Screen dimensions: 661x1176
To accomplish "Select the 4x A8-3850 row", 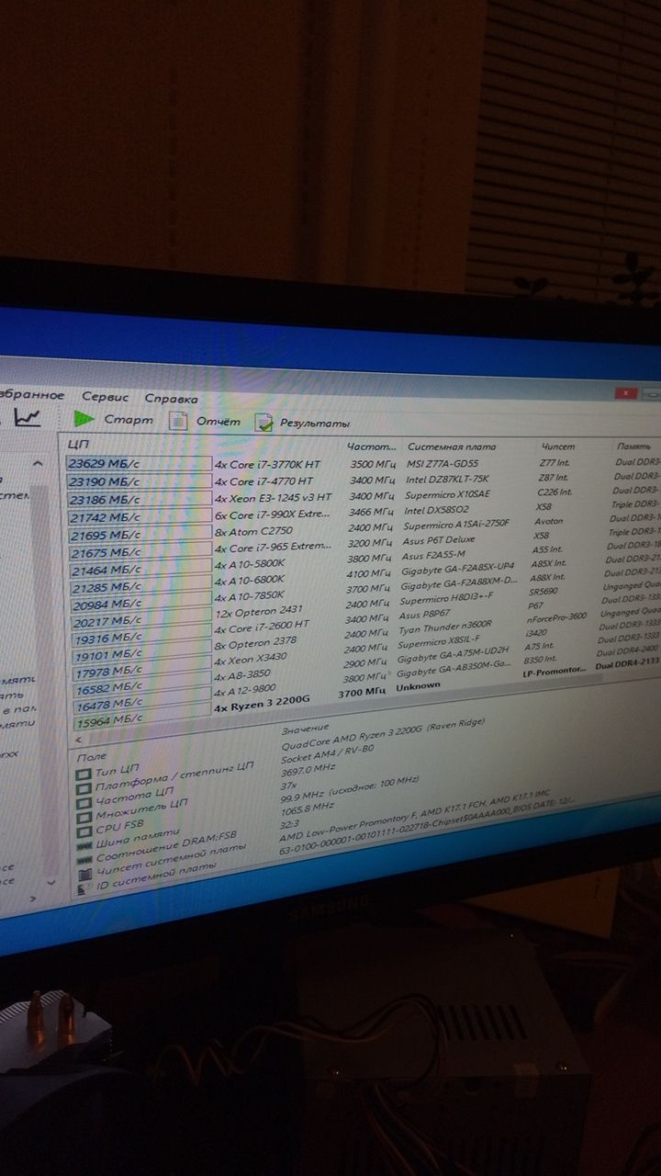I will tap(243, 674).
